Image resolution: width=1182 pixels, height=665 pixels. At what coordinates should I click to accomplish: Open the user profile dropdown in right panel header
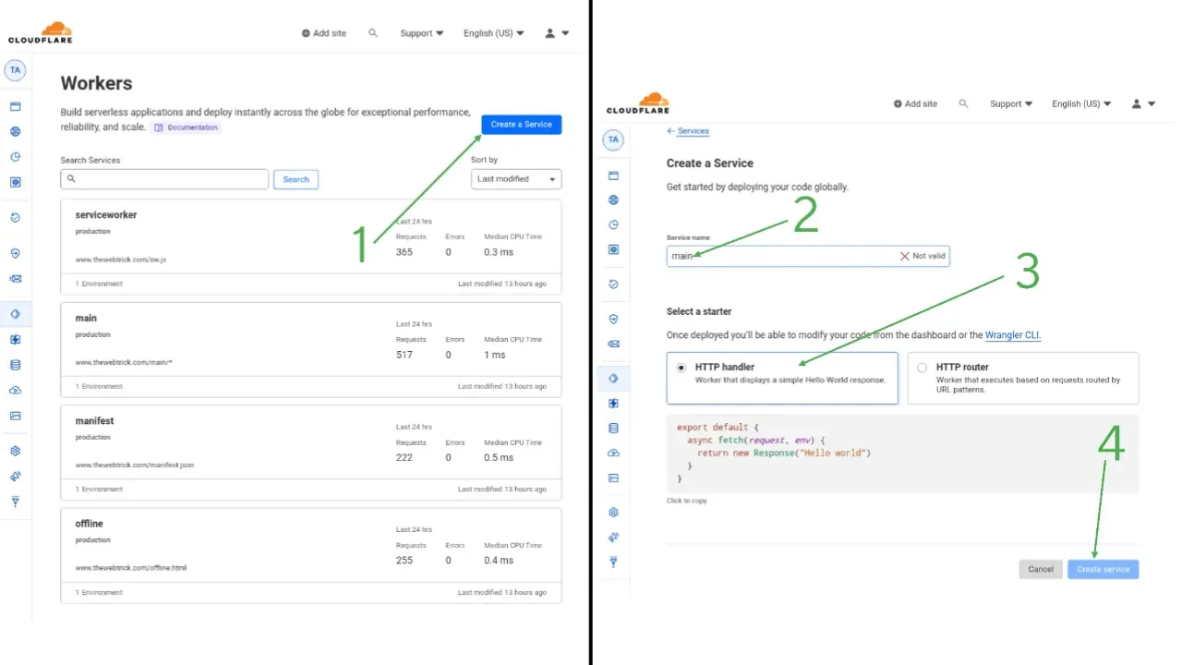(1143, 103)
